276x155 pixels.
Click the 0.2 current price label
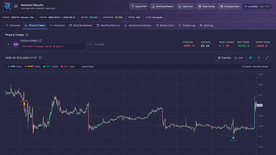click(x=260, y=105)
